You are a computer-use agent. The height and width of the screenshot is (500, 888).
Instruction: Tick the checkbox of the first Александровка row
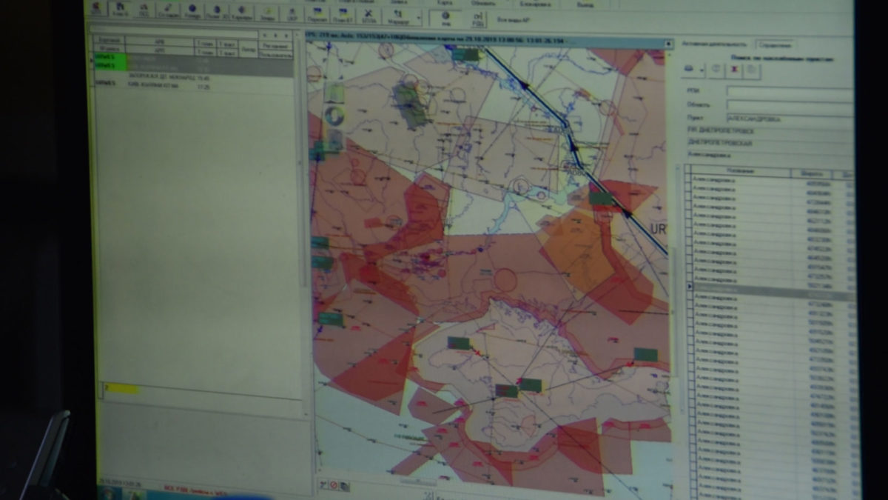pos(688,180)
